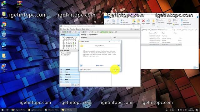
Task: Click Invert selection in File Explorer ribbon
Action: point(186,25)
